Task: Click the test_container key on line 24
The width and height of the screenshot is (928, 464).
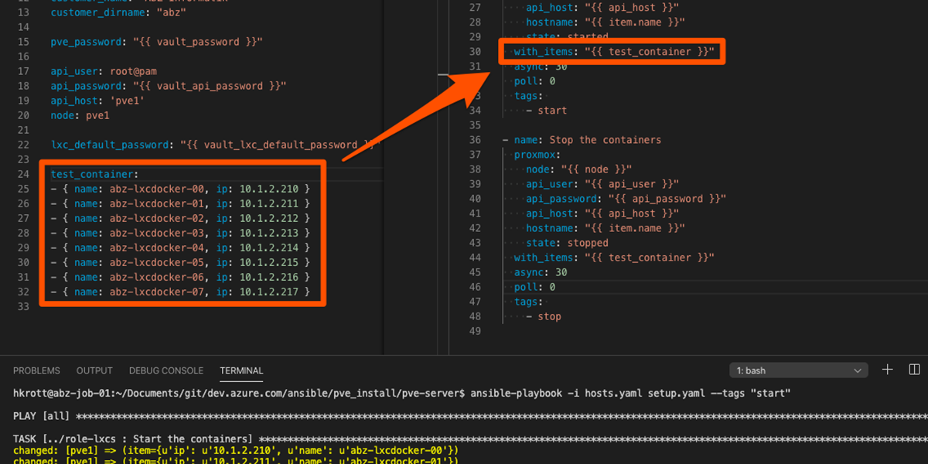Action: coord(94,175)
